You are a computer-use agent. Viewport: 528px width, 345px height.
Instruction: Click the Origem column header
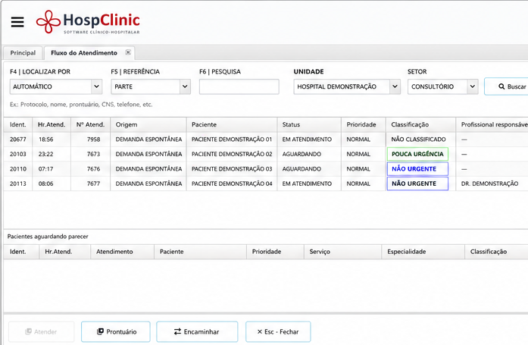pyautogui.click(x=148, y=124)
